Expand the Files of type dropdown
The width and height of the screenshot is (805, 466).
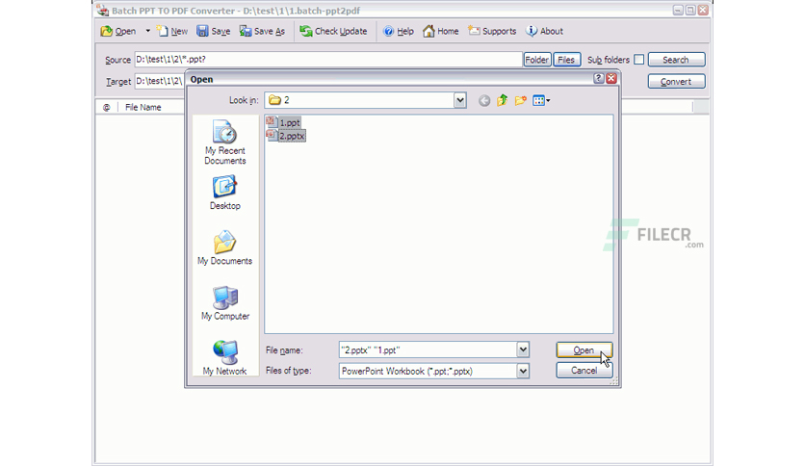tap(523, 371)
